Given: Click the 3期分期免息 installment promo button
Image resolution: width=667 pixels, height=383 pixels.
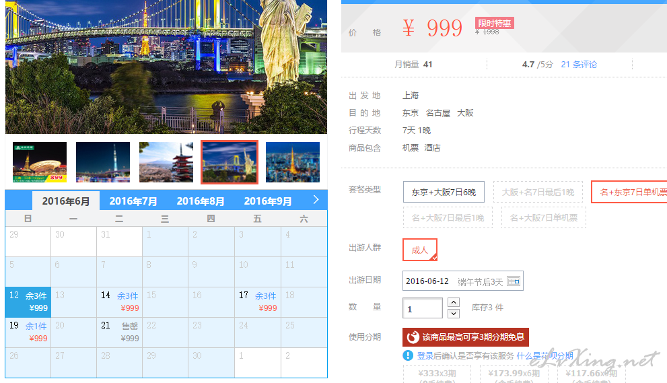Looking at the screenshot, I should [x=465, y=337].
